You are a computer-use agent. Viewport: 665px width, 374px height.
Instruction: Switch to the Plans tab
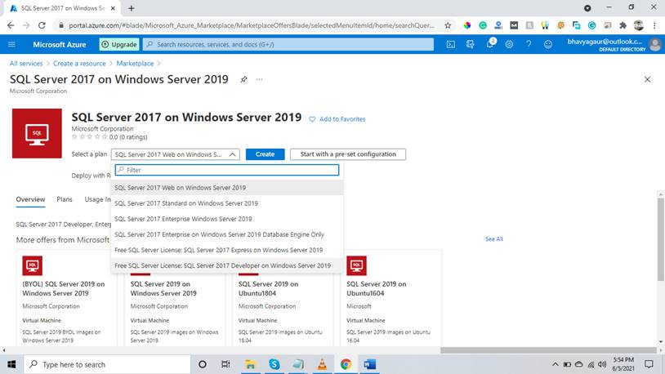[65, 199]
